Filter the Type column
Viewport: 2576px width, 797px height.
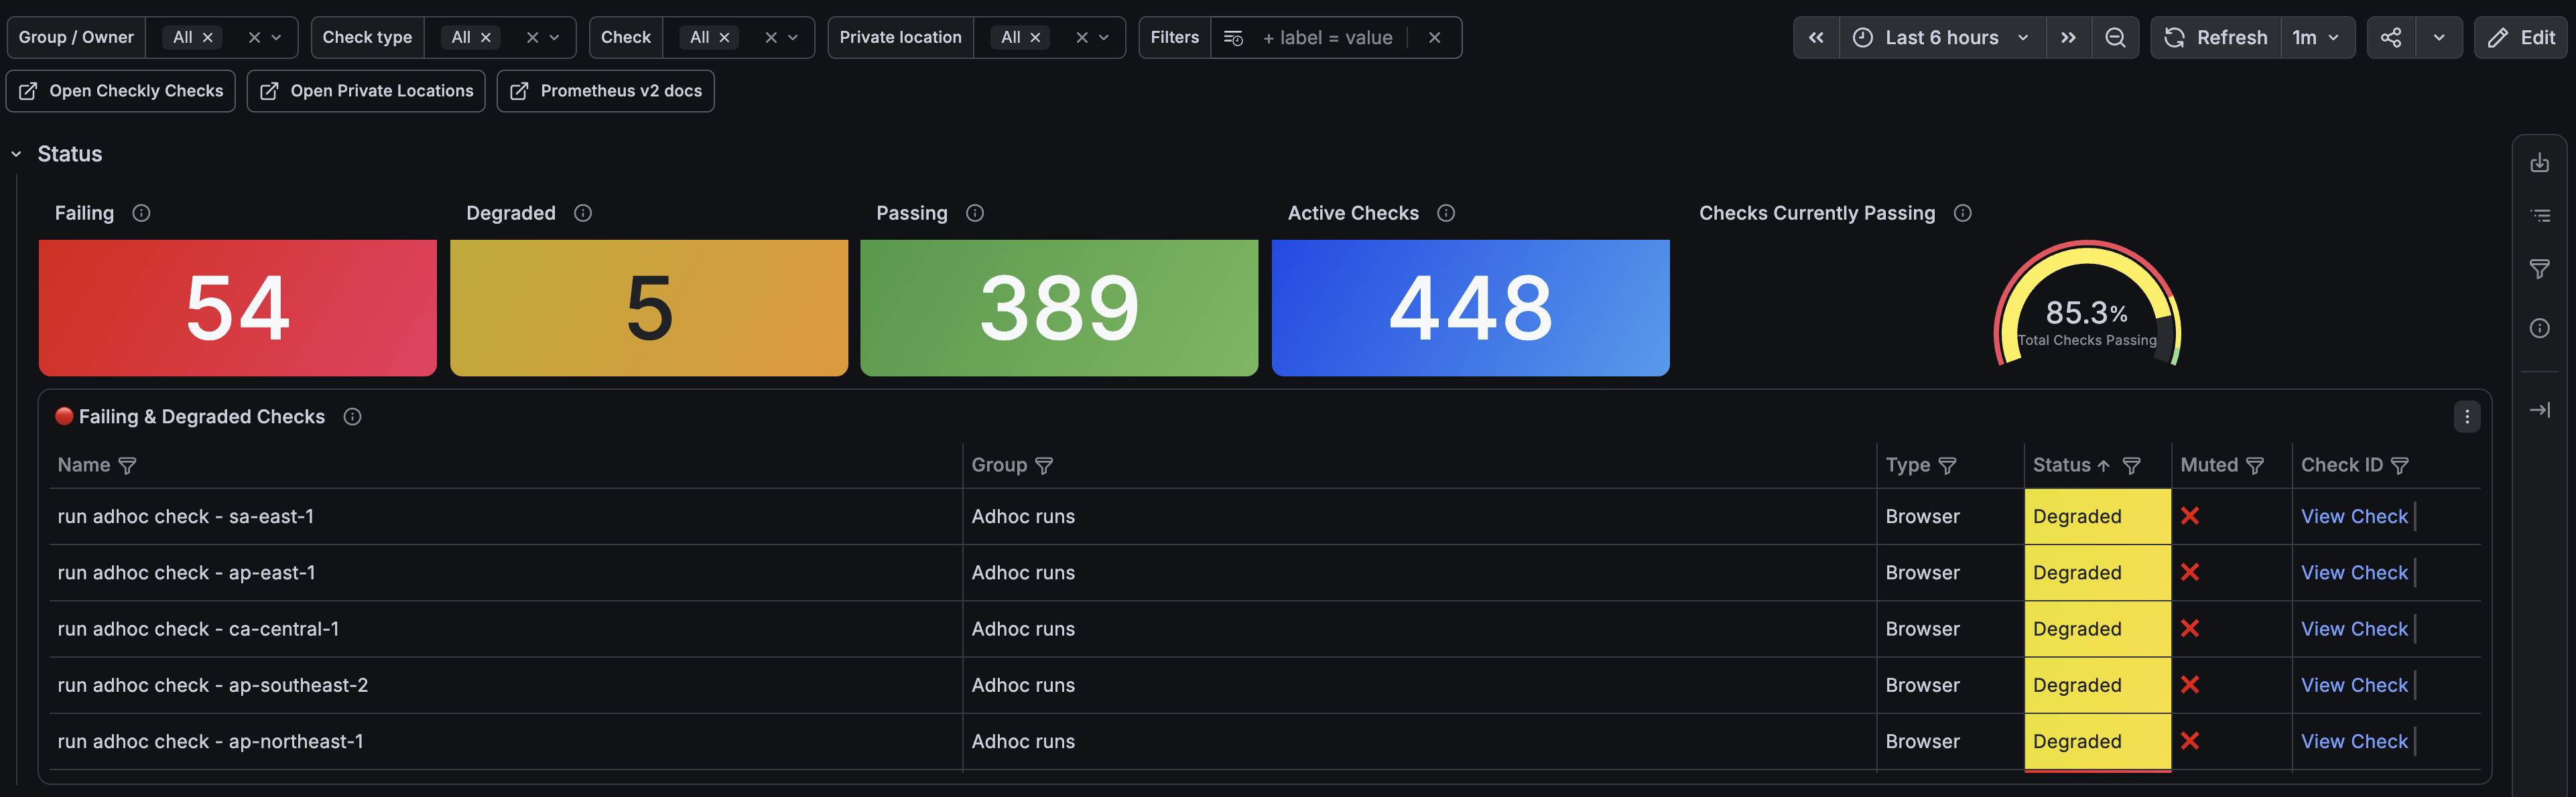point(1947,466)
